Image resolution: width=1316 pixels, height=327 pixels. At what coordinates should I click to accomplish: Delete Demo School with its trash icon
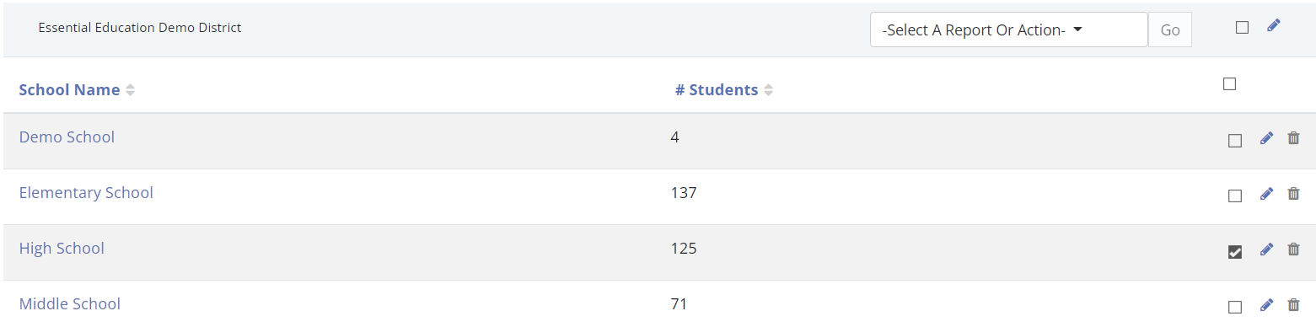click(1293, 138)
